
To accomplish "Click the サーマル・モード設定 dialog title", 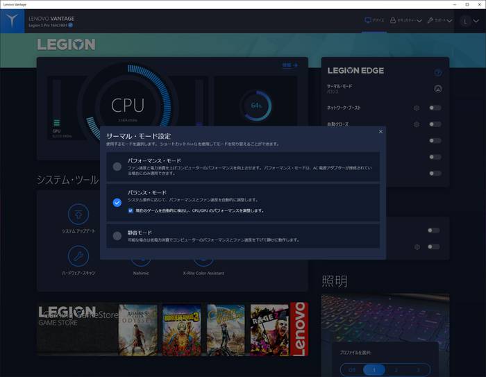I will coord(138,136).
